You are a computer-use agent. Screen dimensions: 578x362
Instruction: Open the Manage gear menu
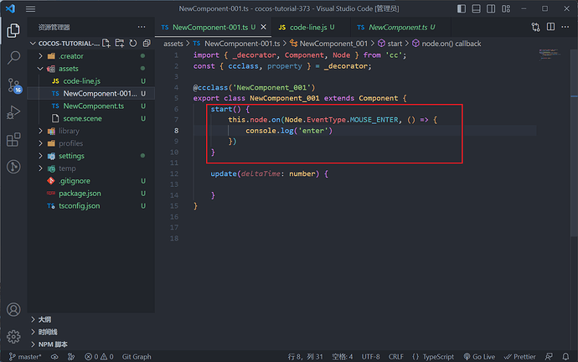tap(13, 336)
